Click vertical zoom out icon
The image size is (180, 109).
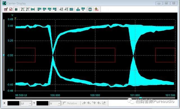(x=66, y=9)
